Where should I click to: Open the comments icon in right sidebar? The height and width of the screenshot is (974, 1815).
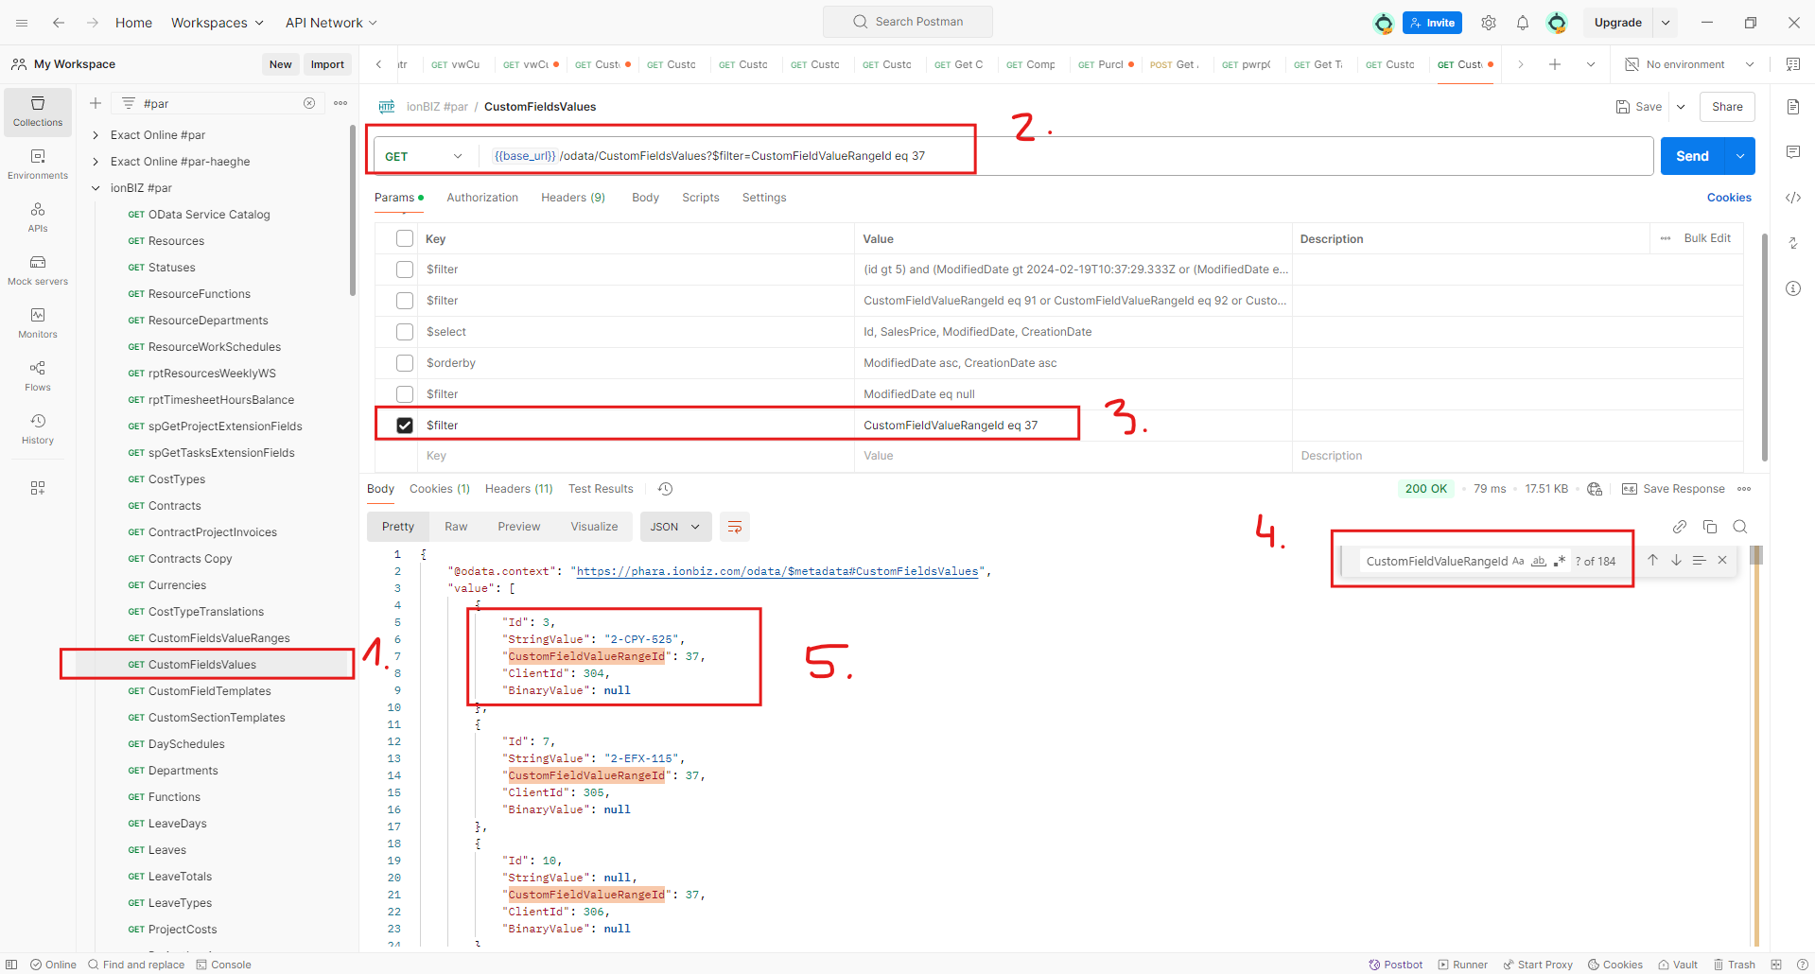pyautogui.click(x=1793, y=152)
